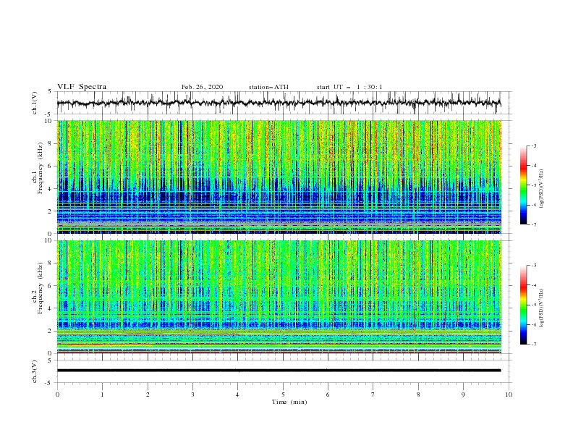The height and width of the screenshot is (443, 573).
Task: Click the "station=ATH" label
Action: point(268,87)
